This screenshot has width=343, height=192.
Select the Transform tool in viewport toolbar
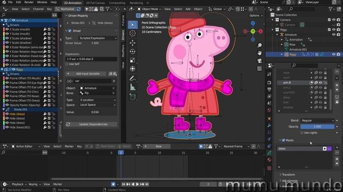[132, 69]
